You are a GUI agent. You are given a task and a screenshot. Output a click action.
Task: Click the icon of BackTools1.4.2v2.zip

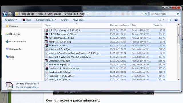[47, 45]
